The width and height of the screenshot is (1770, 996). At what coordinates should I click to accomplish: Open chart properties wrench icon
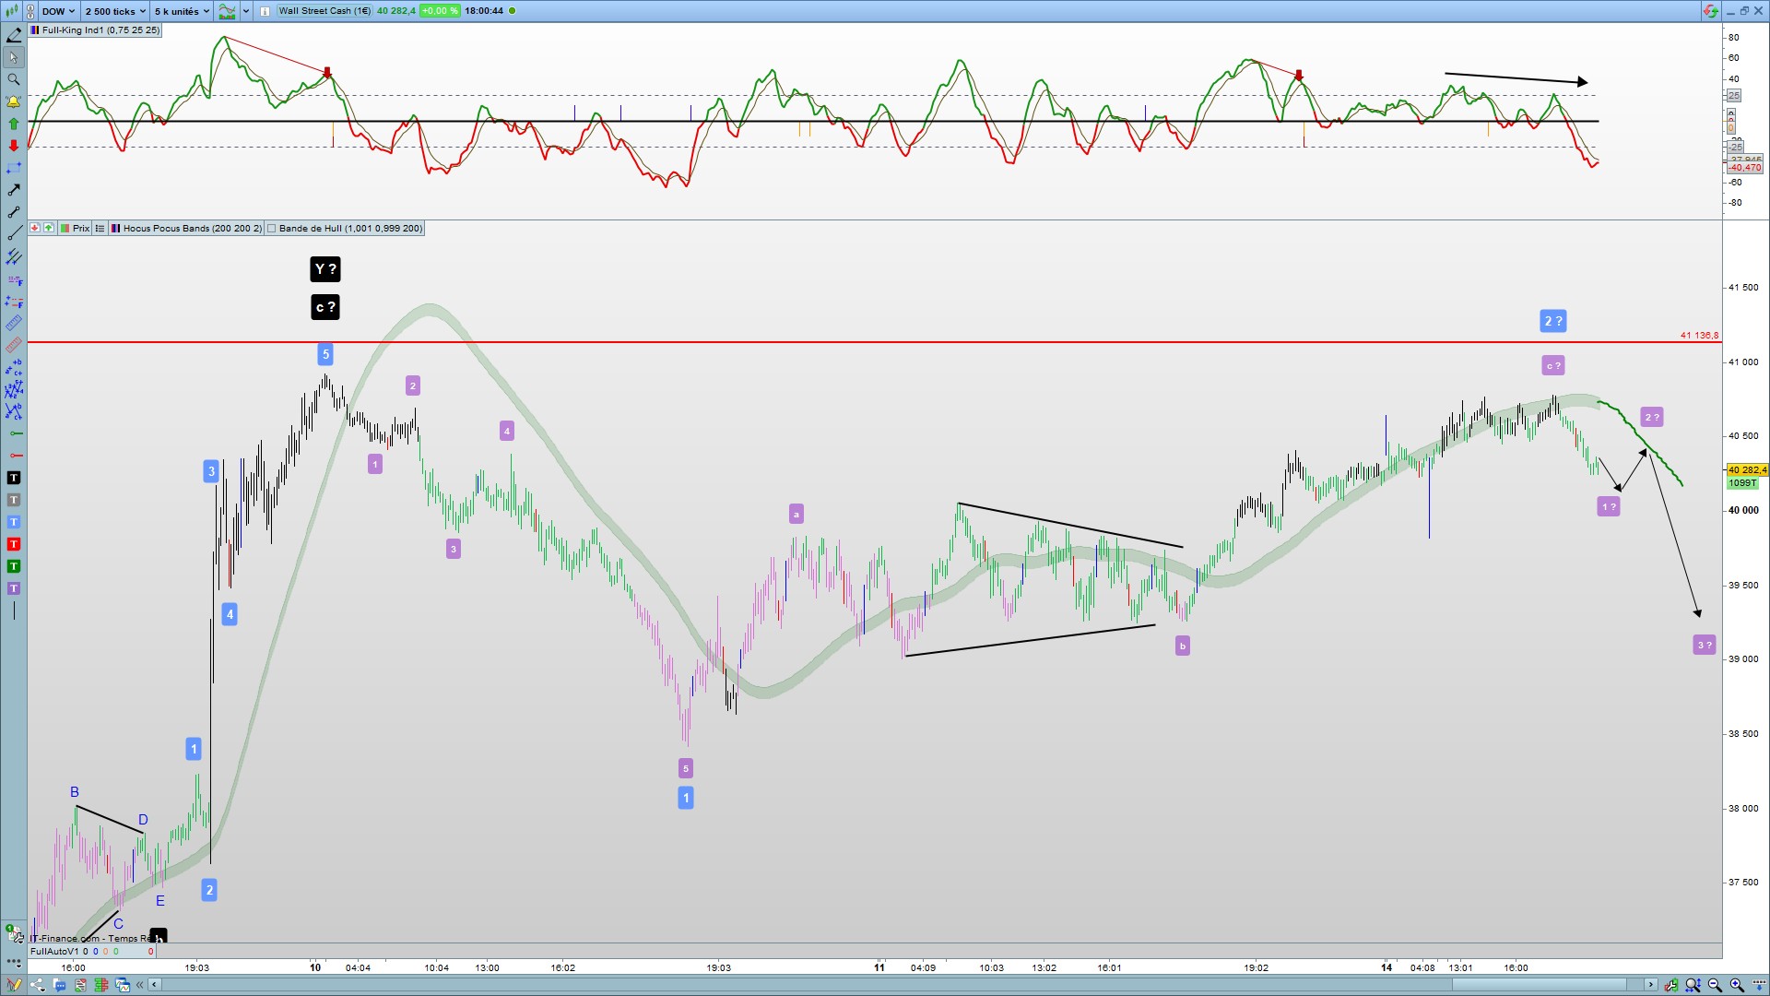[1671, 985]
